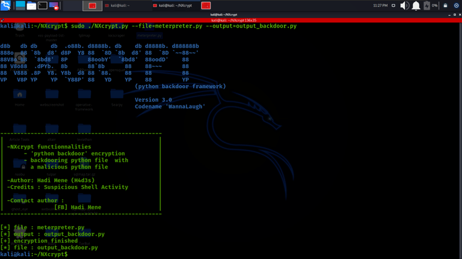Open the volume speaker control

coord(404,5)
